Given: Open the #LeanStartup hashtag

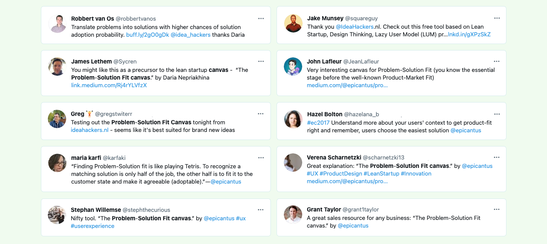Looking at the screenshot, I should click(x=381, y=174).
